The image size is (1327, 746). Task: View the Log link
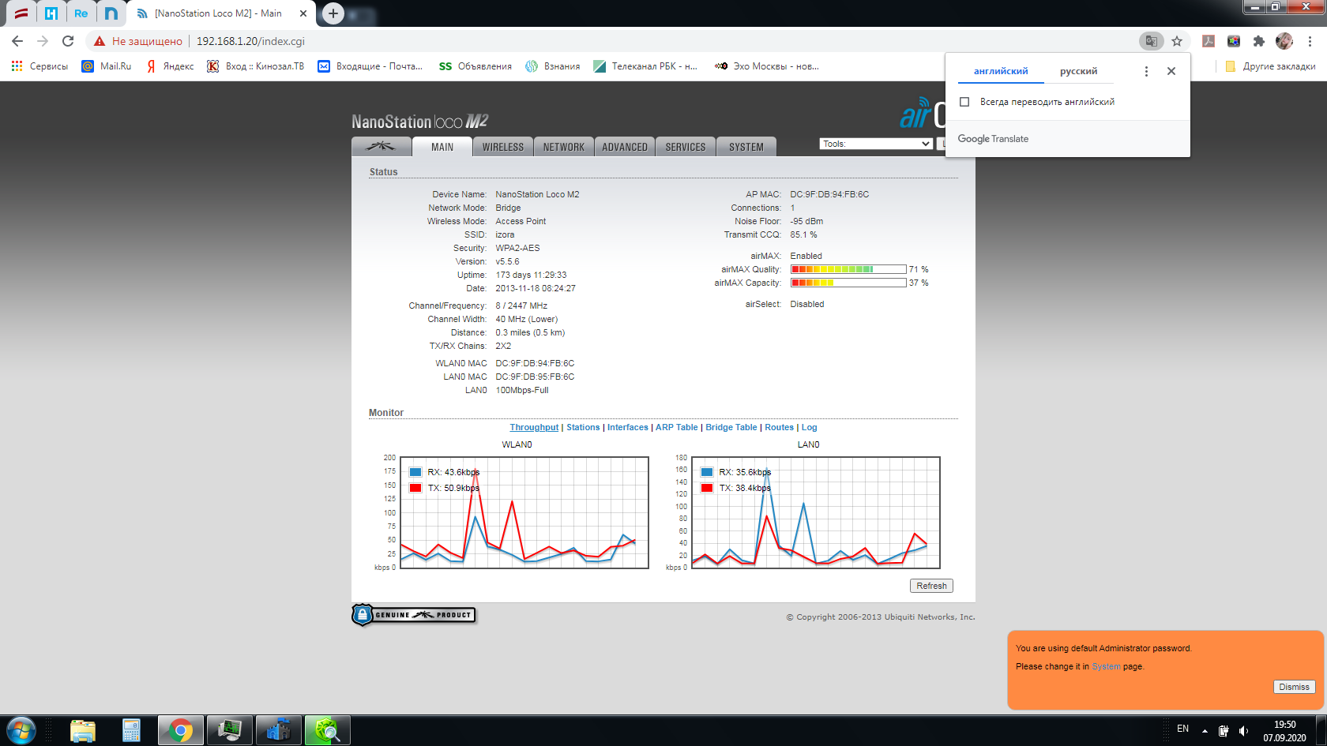(x=810, y=427)
